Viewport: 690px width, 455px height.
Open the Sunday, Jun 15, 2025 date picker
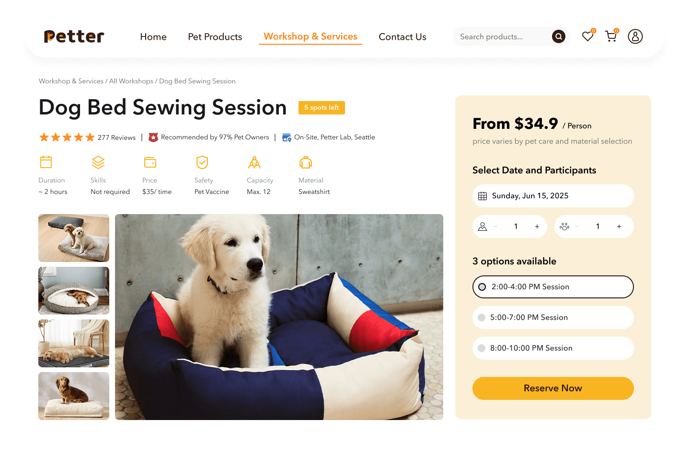[553, 196]
